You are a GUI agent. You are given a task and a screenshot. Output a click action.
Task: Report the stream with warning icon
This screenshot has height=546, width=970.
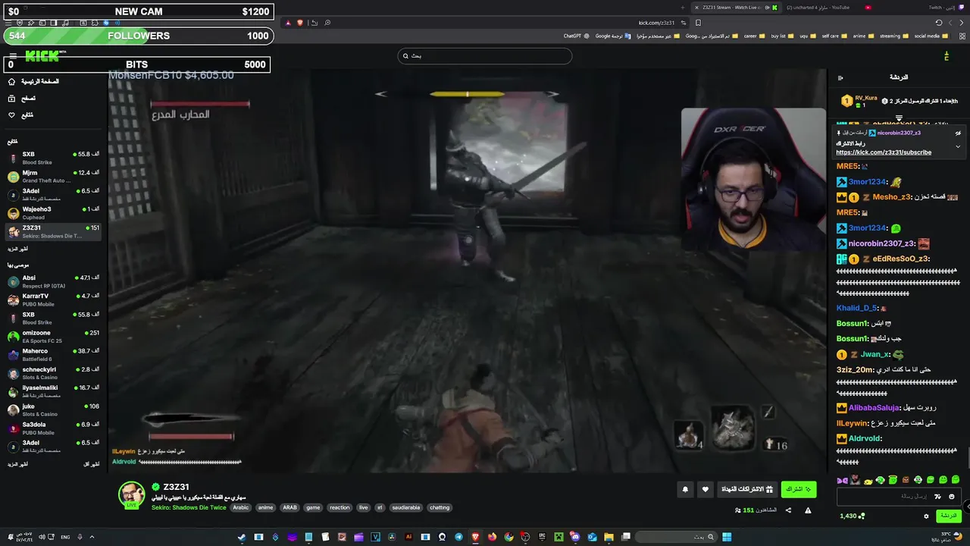[x=808, y=510]
